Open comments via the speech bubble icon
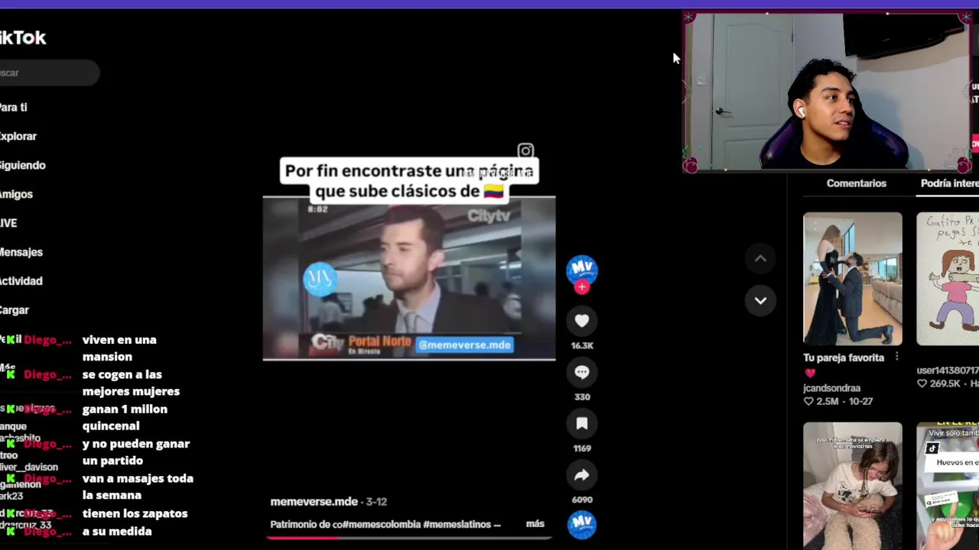This screenshot has width=979, height=550. pyautogui.click(x=582, y=372)
